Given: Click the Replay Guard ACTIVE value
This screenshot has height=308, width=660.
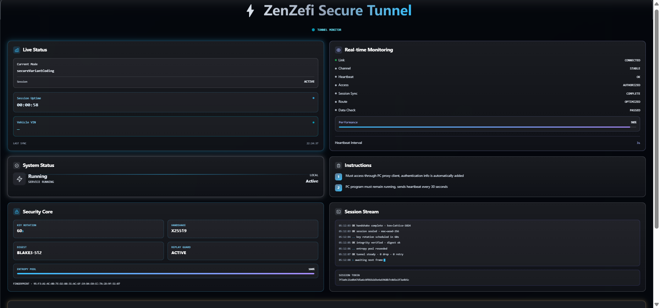Looking at the screenshot, I should point(179,253).
